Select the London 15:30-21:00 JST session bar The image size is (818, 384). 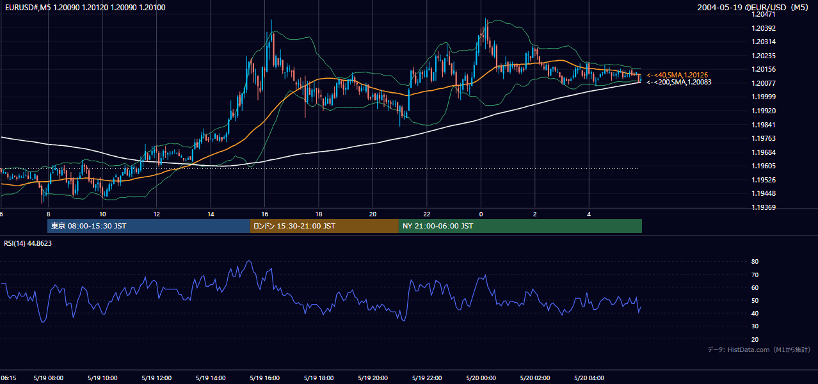[324, 226]
